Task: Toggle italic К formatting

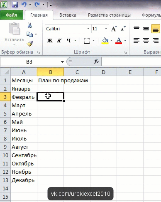Action: click(x=59, y=41)
